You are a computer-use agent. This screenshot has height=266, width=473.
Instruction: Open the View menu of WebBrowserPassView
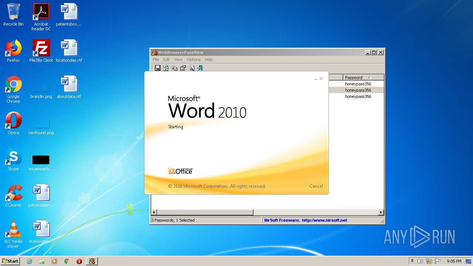point(178,59)
